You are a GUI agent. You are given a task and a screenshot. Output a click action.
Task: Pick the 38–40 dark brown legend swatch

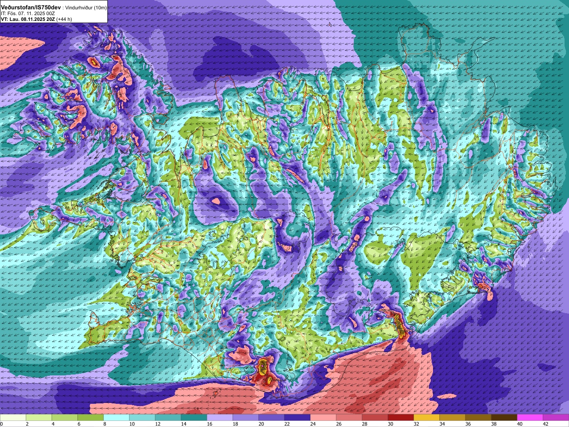(504, 418)
